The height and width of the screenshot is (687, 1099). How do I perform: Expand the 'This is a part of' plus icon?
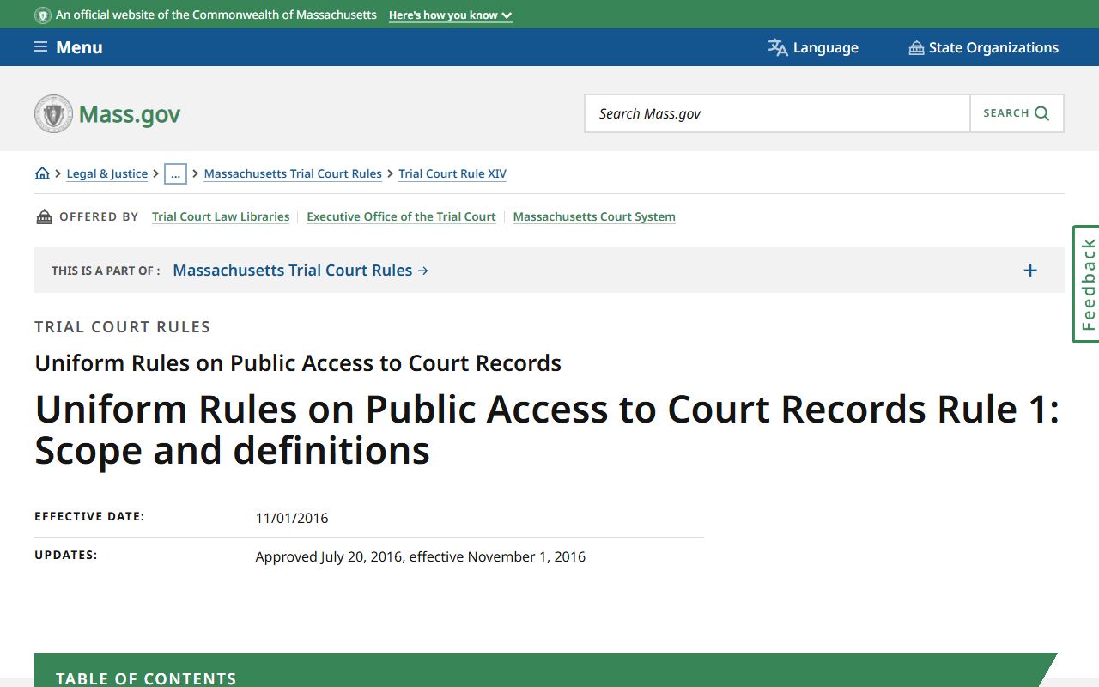coord(1030,271)
